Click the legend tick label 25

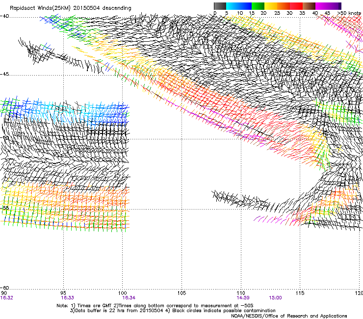[277, 13]
